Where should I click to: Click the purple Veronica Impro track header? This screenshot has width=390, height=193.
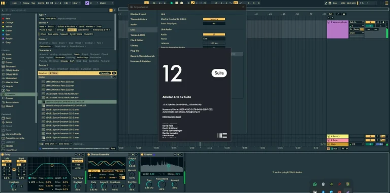tap(338, 29)
